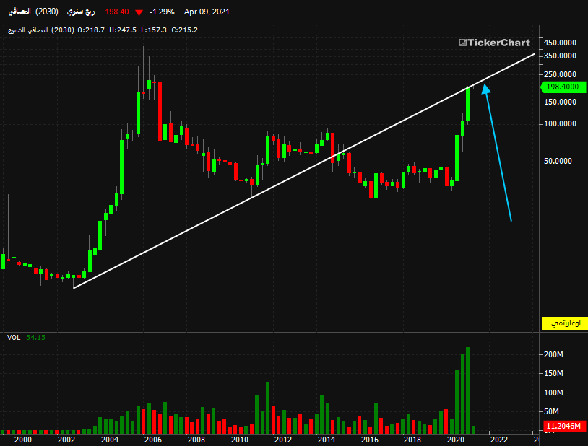Click the Apr 09, 2021 date label
The image size is (588, 446).
tap(207, 12)
